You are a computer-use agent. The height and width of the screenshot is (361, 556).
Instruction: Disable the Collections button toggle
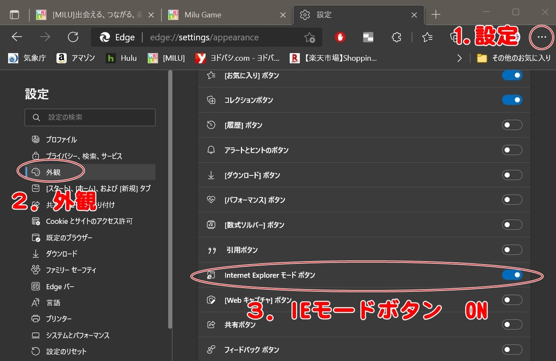pyautogui.click(x=512, y=100)
